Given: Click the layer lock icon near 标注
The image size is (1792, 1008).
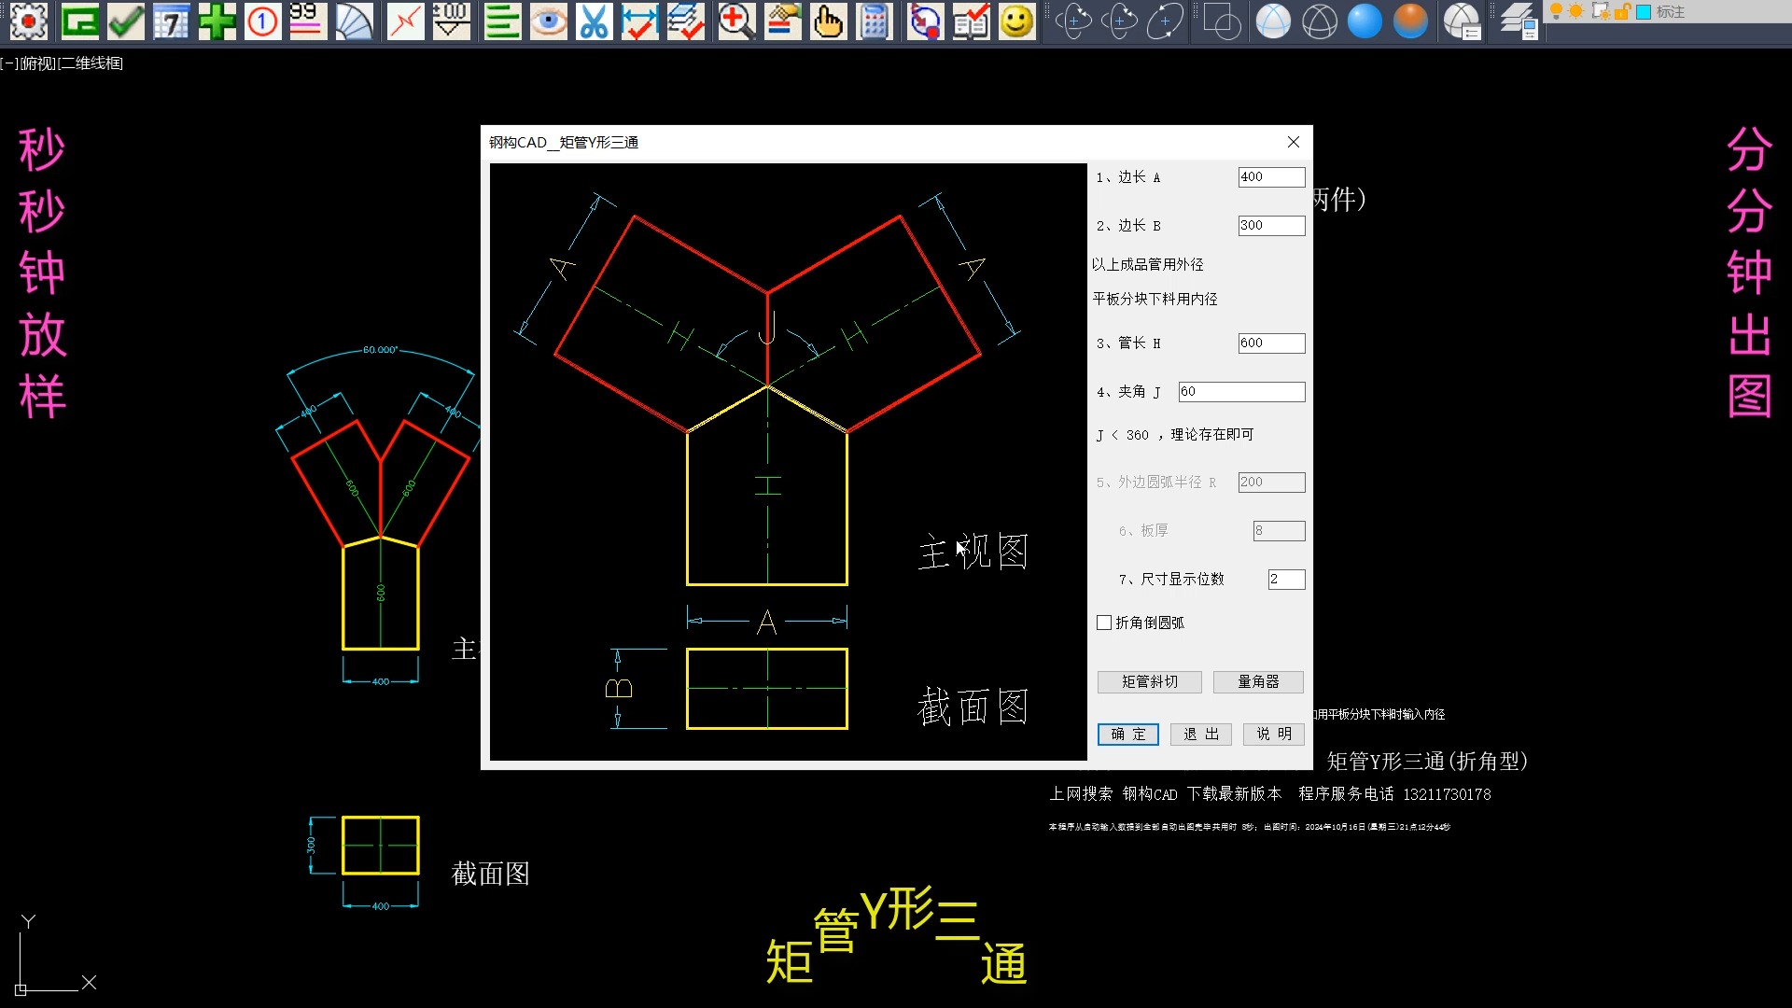Looking at the screenshot, I should pyautogui.click(x=1622, y=11).
